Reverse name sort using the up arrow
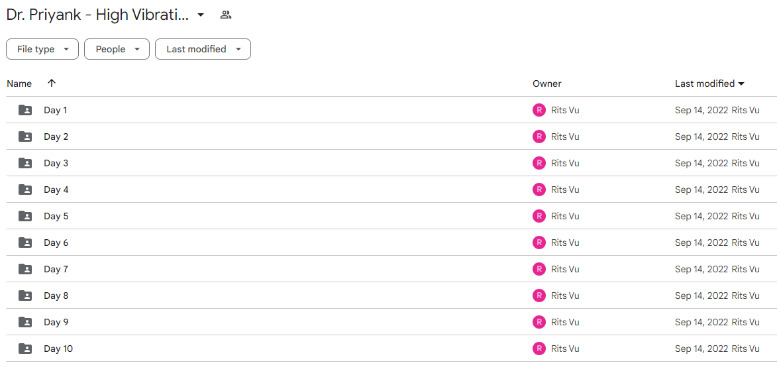This screenshot has height=379, width=777. tap(52, 83)
